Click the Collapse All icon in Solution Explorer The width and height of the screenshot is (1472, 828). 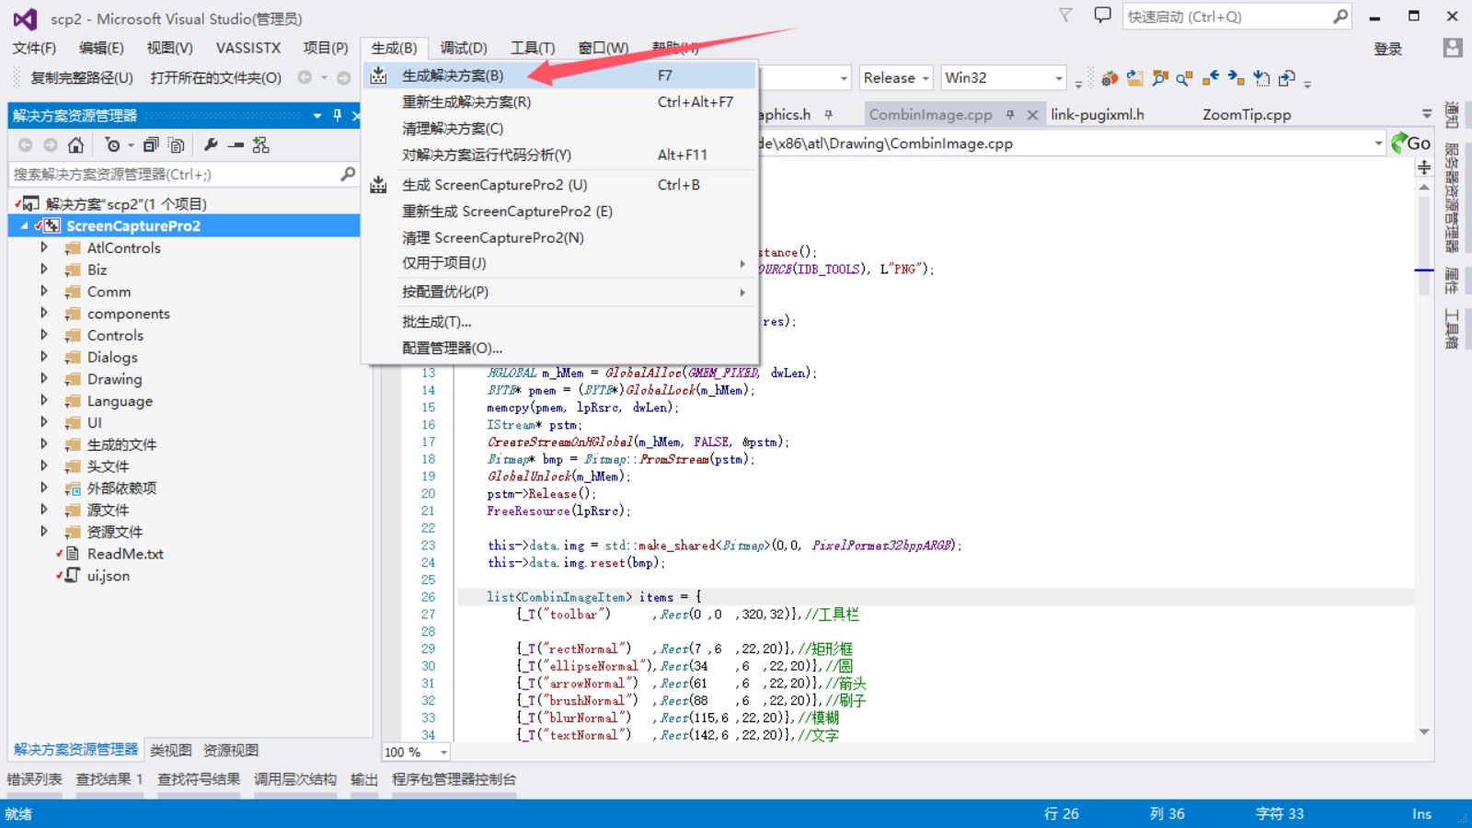[151, 145]
